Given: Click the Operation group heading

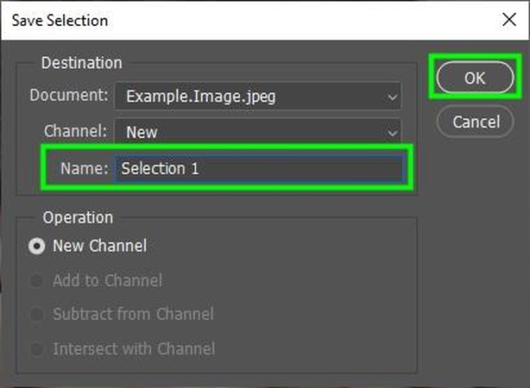Looking at the screenshot, I should (x=78, y=217).
